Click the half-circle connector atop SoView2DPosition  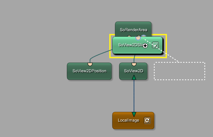[90, 64]
